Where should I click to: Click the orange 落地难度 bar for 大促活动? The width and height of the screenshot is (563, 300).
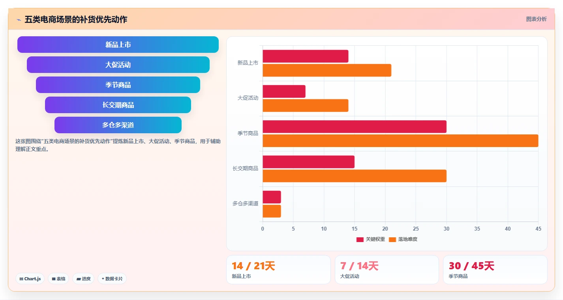[x=305, y=105]
